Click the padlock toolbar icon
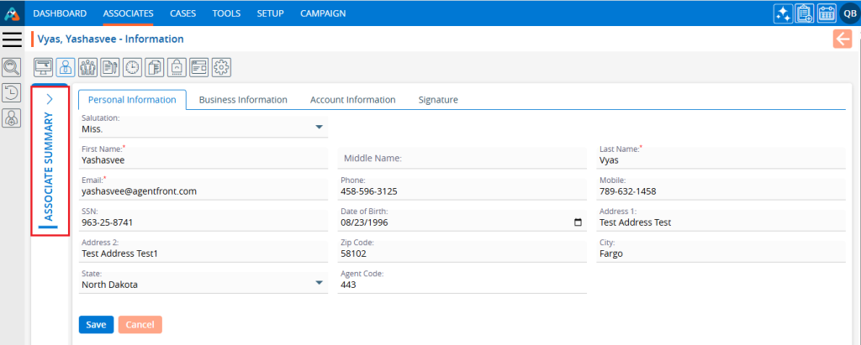 [177, 67]
